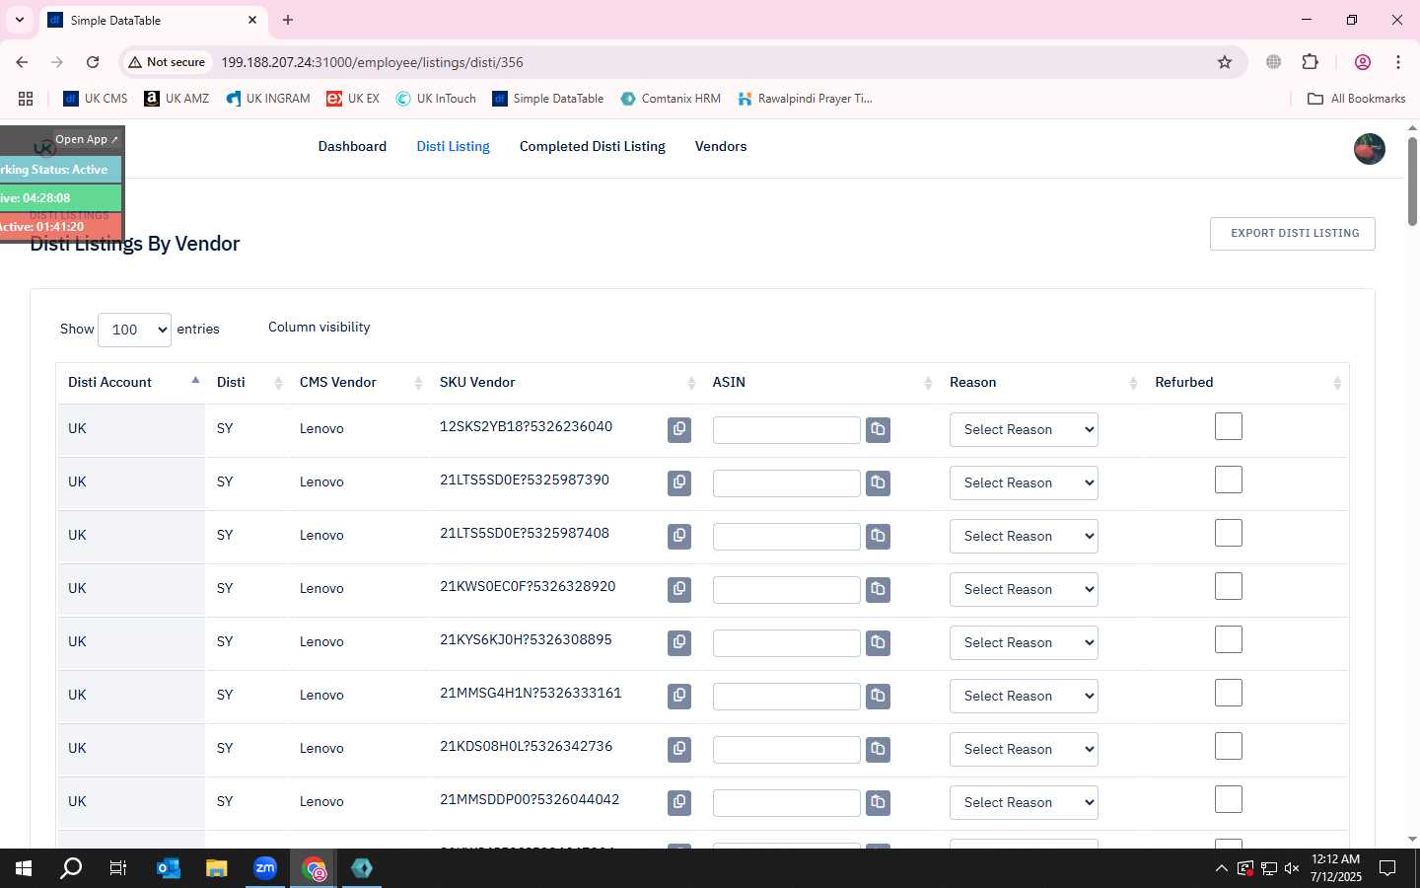The height and width of the screenshot is (888, 1420).
Task: Click ASIN input field for 12SKS2YB18?5326236040
Action: (787, 430)
